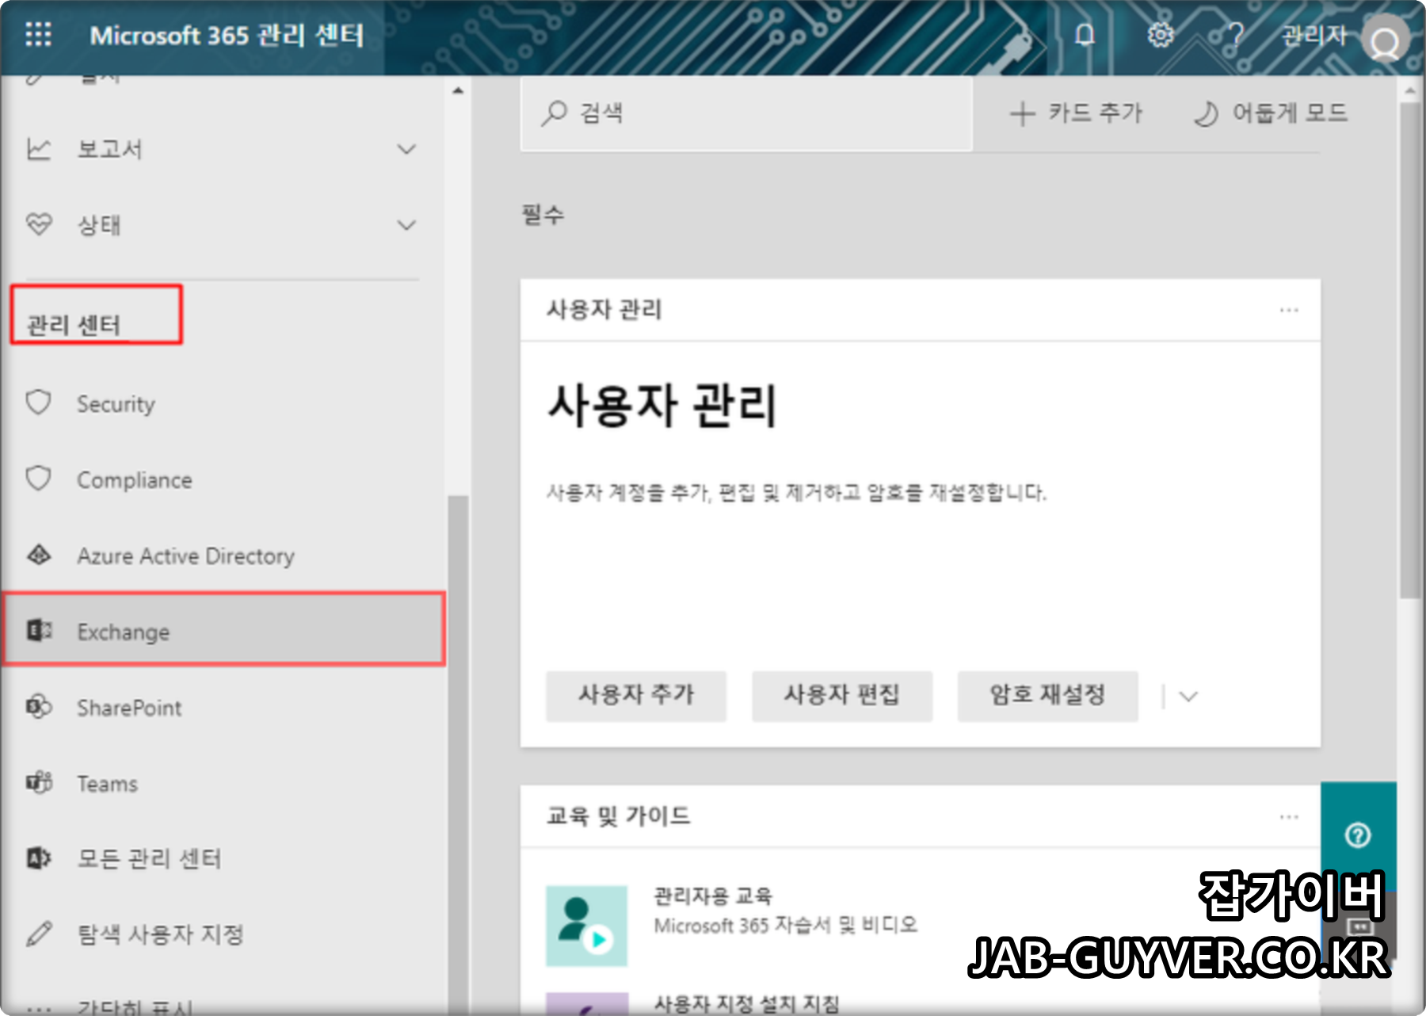This screenshot has height=1016, width=1426.
Task: Open Exchange admin center
Action: tap(223, 630)
